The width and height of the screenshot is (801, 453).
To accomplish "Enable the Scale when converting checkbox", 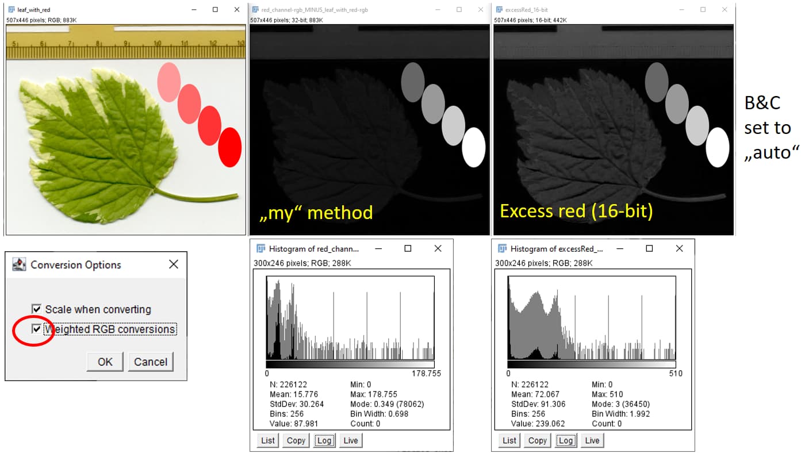I will click(x=37, y=309).
